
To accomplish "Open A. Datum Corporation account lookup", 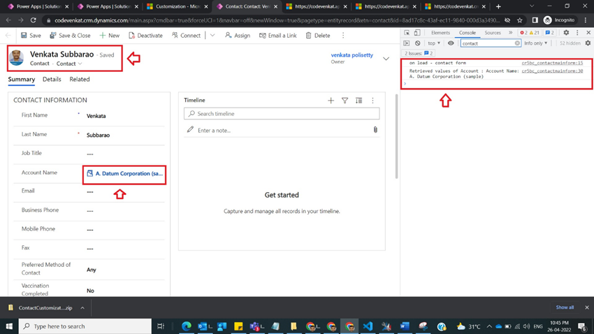I will click(129, 173).
